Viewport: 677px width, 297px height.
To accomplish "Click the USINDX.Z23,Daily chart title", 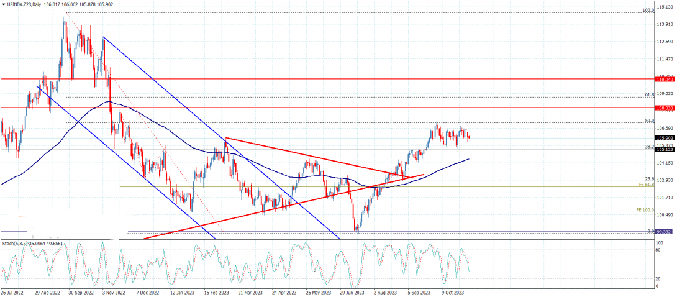I will pyautogui.click(x=24, y=4).
